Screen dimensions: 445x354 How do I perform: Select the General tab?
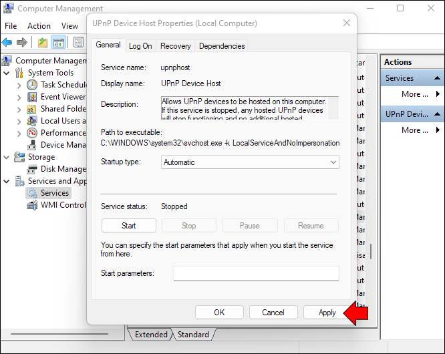click(x=108, y=45)
